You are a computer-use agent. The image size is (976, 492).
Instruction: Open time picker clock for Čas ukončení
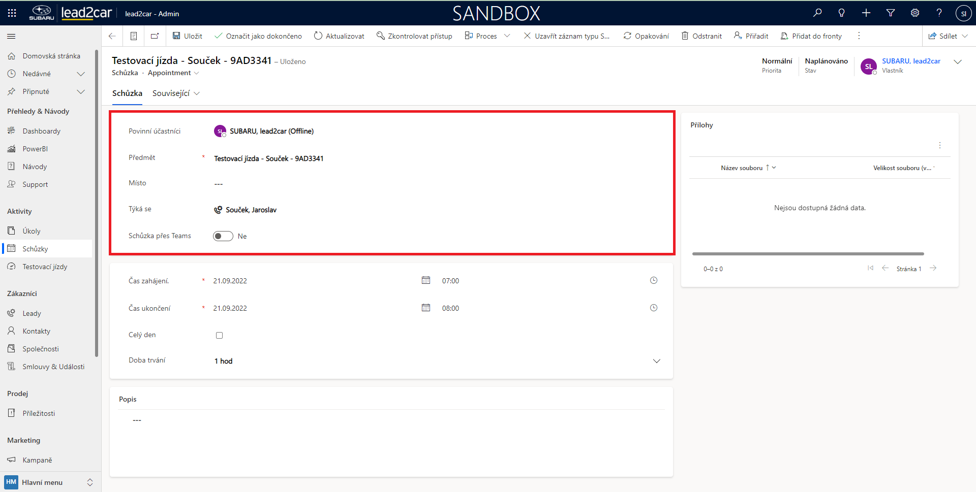pyautogui.click(x=654, y=308)
